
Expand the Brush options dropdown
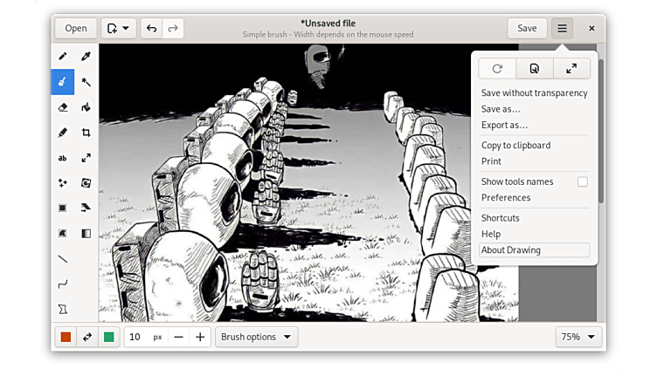(x=256, y=337)
